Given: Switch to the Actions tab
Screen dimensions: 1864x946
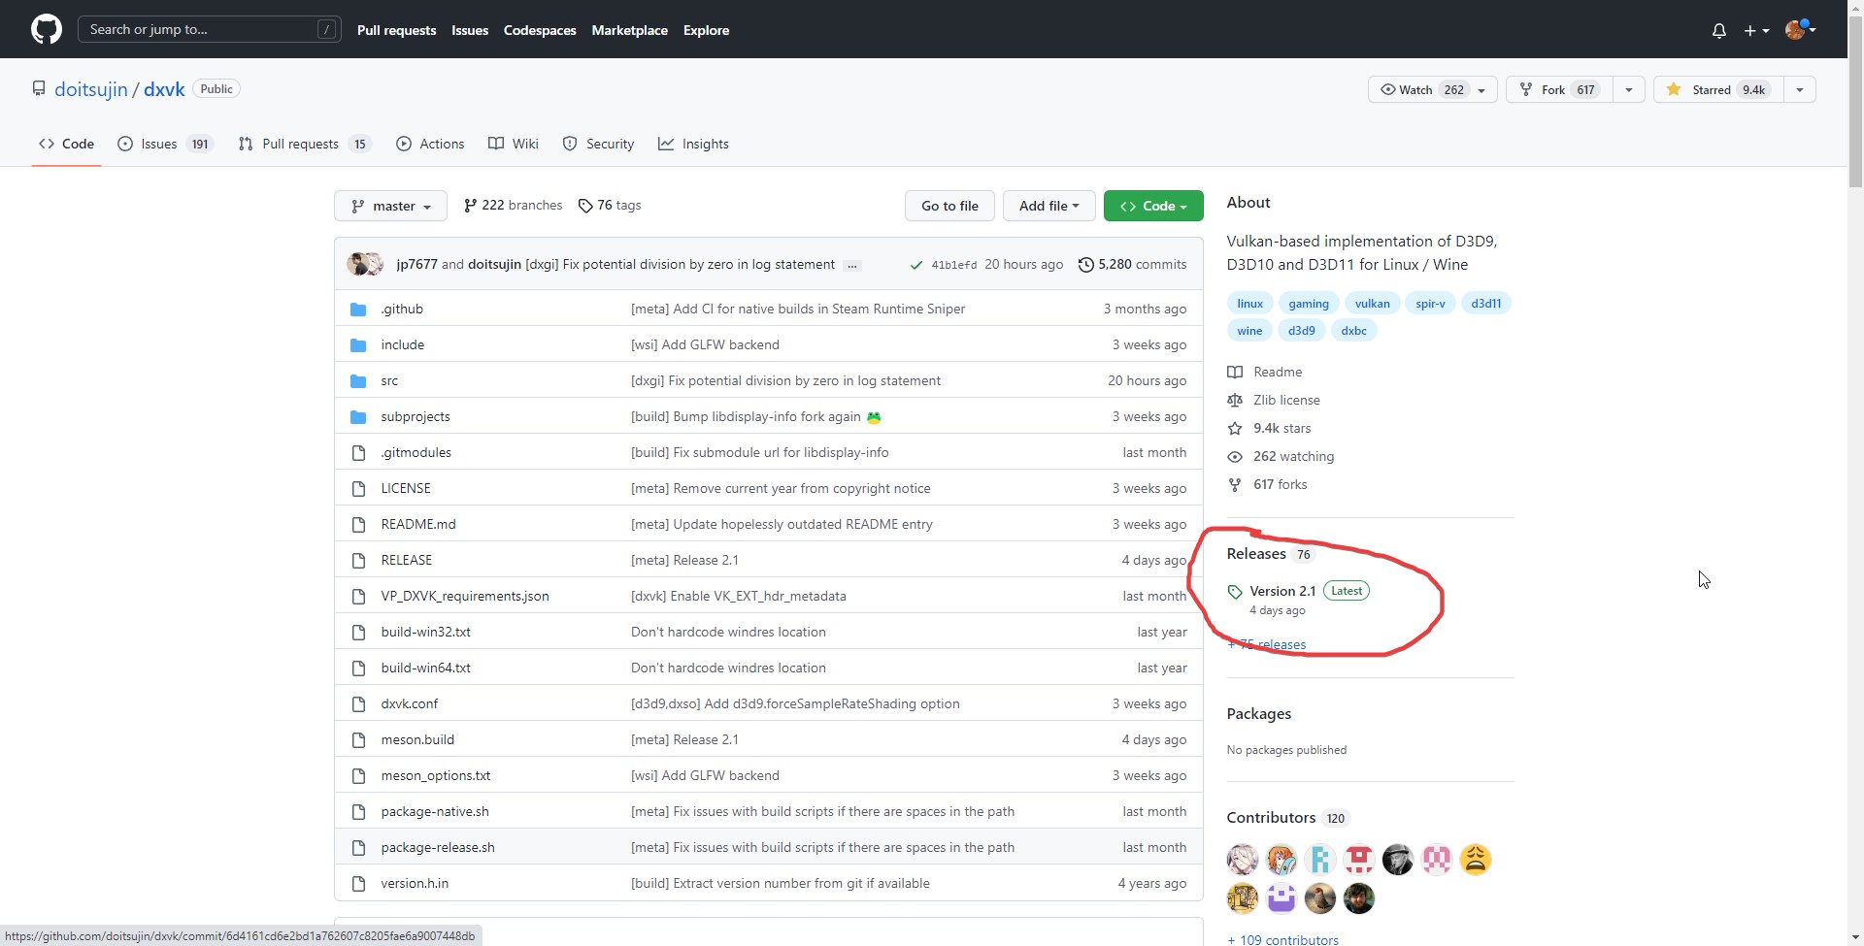Looking at the screenshot, I should 430,144.
